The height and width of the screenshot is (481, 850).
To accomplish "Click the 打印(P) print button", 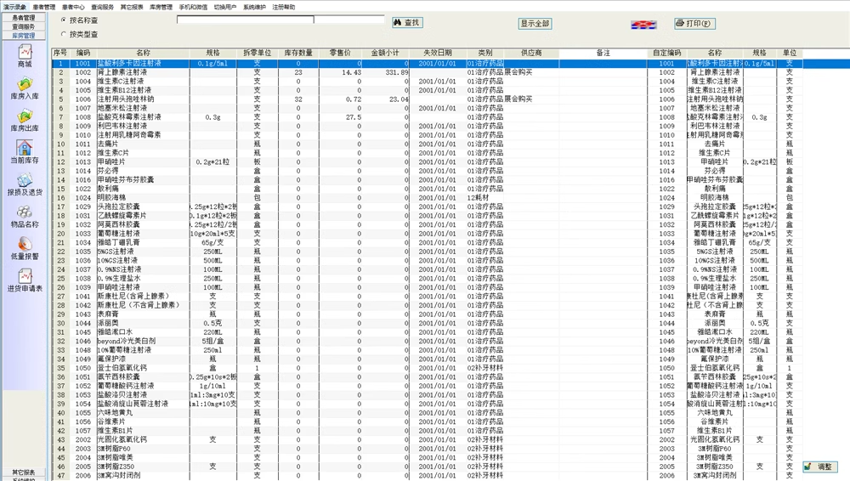I will (x=695, y=23).
